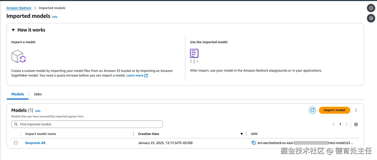Switch to the Jobs tab
The width and height of the screenshot is (377, 160).
38,94
